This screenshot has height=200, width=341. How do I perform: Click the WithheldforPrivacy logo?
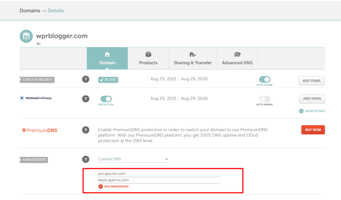(x=36, y=98)
